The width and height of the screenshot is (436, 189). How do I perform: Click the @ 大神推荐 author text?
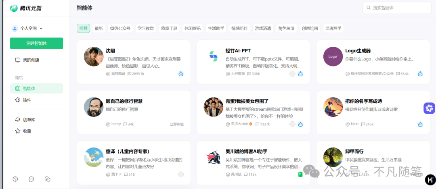pos(235,74)
